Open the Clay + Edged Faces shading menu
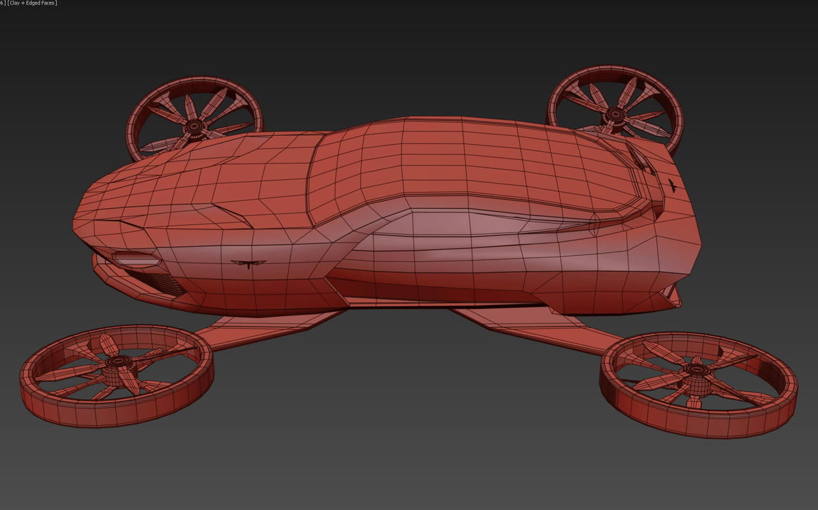 [31, 3]
